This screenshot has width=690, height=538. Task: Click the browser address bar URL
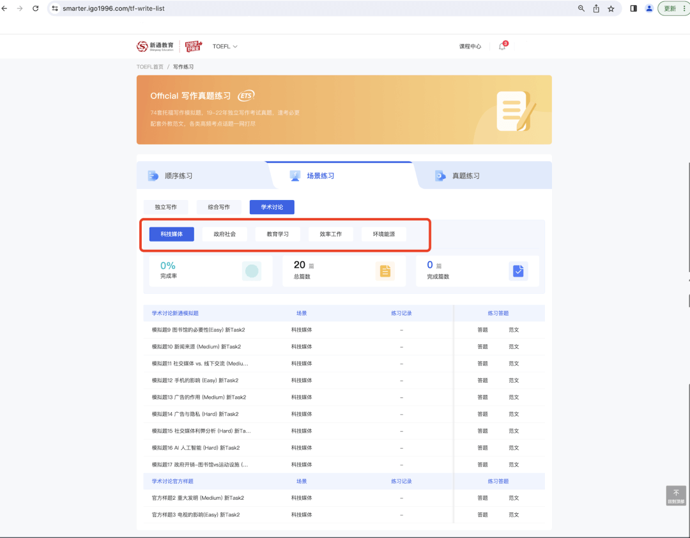click(114, 8)
